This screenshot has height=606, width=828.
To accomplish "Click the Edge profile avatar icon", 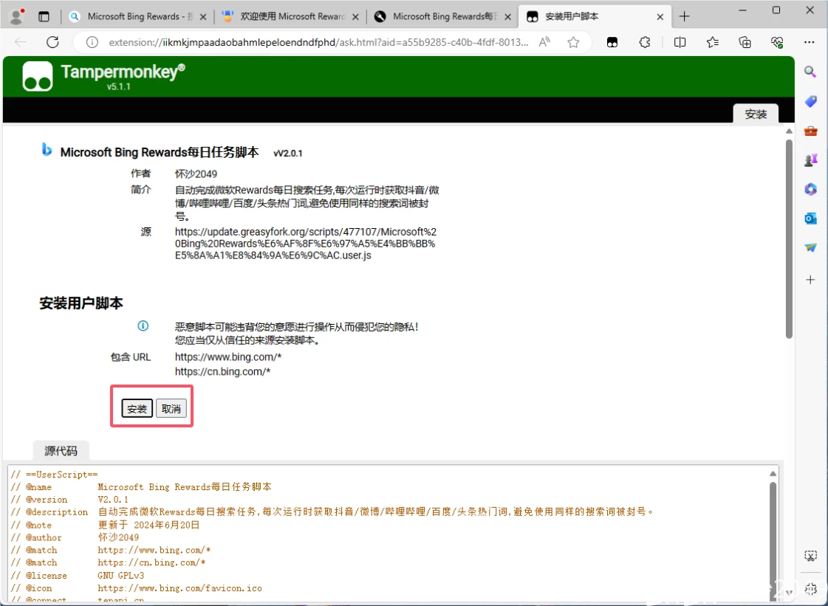I will (x=17, y=16).
